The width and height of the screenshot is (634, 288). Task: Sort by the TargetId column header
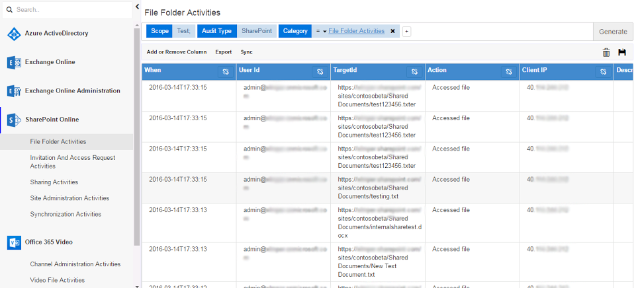click(345, 70)
